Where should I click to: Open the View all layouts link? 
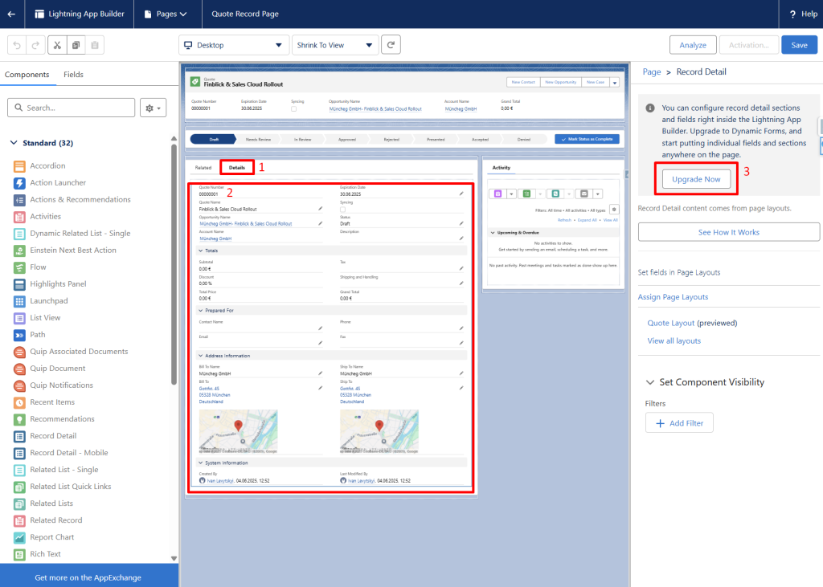coord(674,340)
